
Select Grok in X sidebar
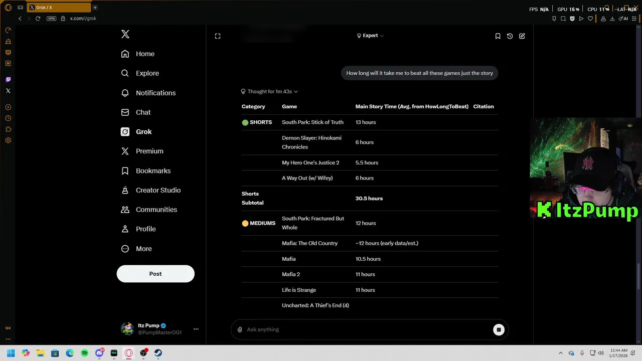(136, 132)
